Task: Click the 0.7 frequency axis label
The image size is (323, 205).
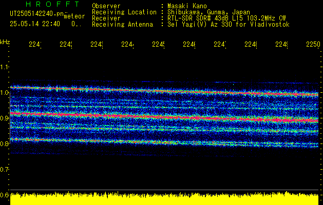Action: pos(5,169)
